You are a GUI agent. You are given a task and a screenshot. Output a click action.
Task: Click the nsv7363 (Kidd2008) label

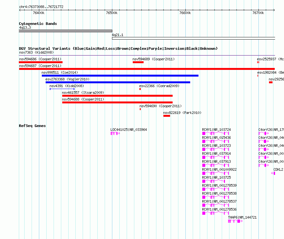click(x=36, y=52)
